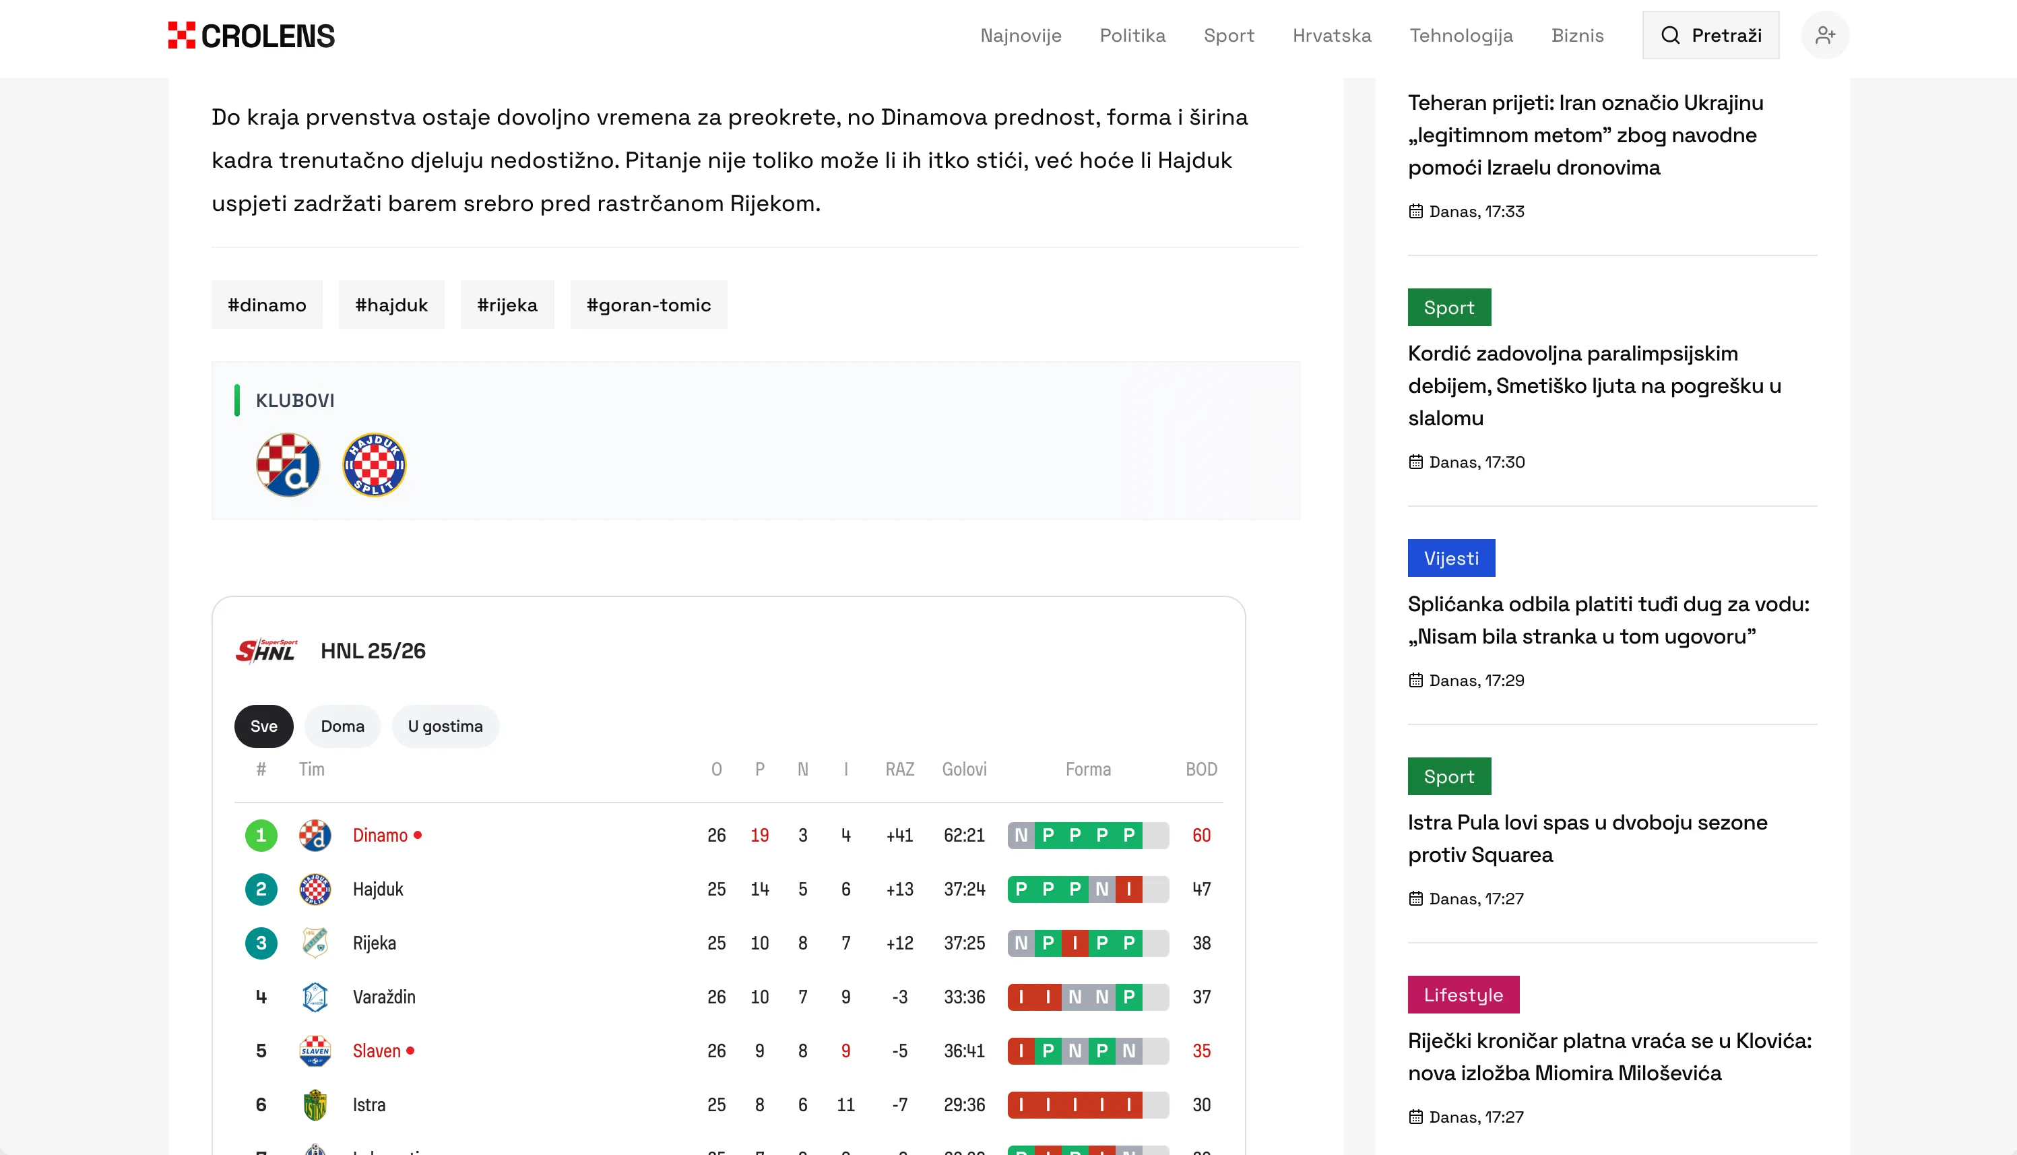
Task: Switch standings filter to Doma
Action: pyautogui.click(x=342, y=726)
